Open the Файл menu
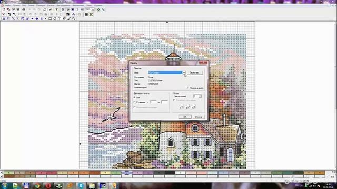This screenshot has width=337, height=189. coord(8,5)
